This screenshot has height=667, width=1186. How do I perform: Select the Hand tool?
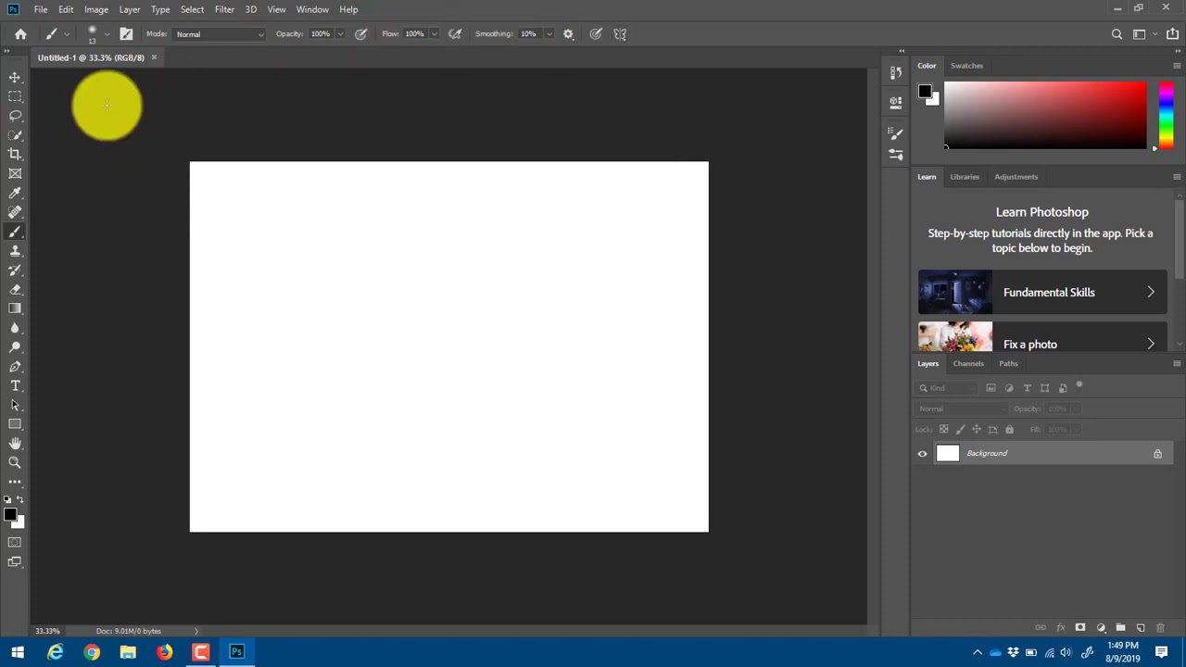point(15,443)
